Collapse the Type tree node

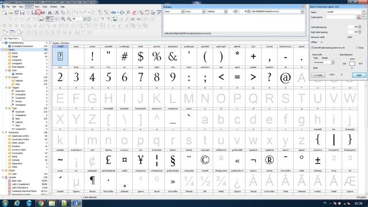click(6, 108)
